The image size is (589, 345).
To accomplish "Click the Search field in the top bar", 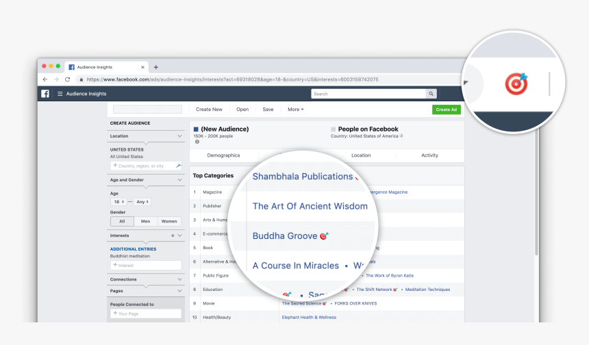I will pyautogui.click(x=368, y=94).
